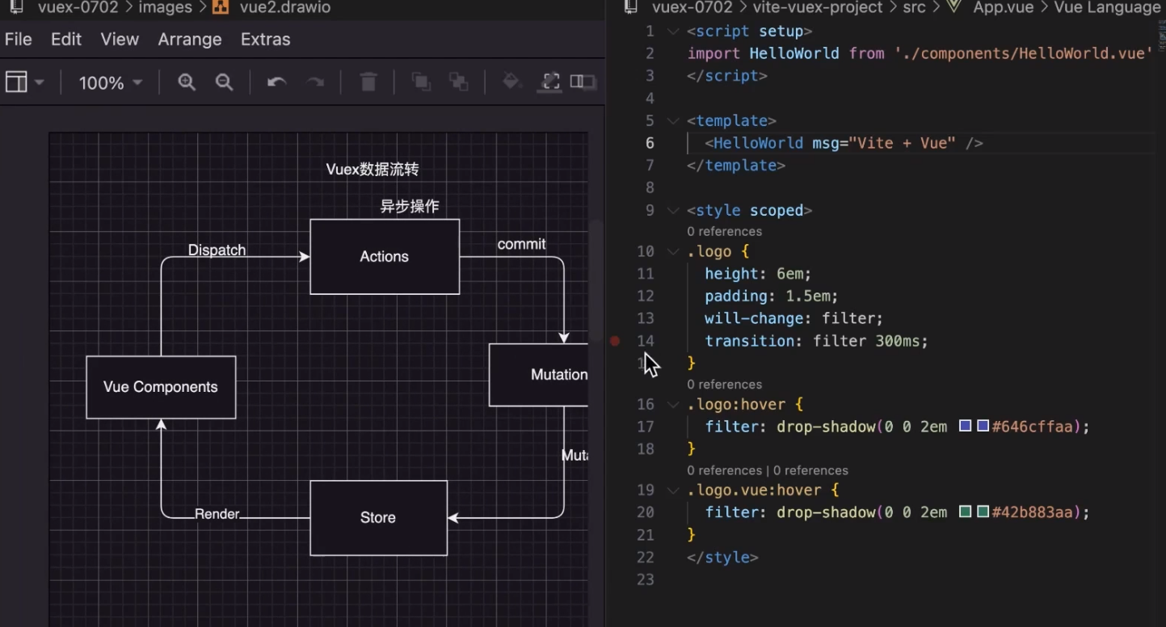This screenshot has height=627, width=1166.
Task: Select the Zoom Out magnifier tool
Action: 225,82
